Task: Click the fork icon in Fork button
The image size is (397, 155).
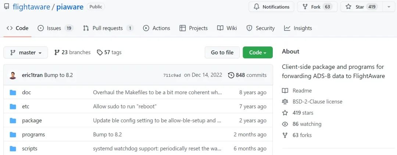Action: click(x=305, y=7)
